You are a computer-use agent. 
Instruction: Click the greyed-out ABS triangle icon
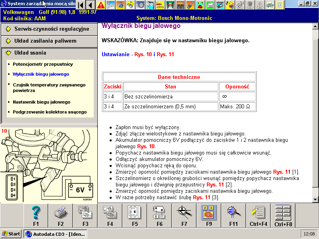coord(260,5)
